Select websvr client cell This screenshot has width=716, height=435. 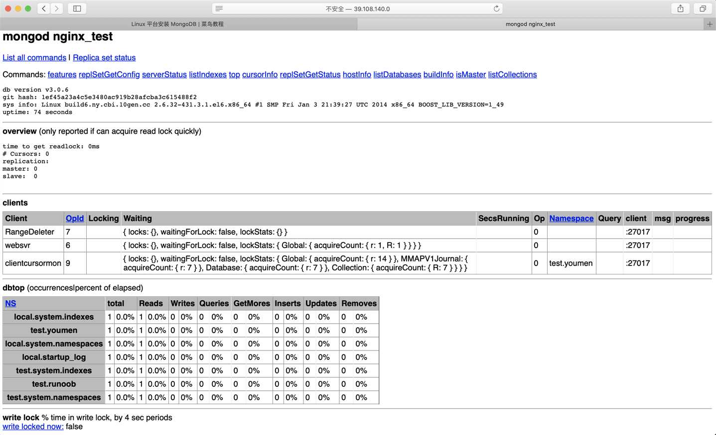pyautogui.click(x=33, y=245)
